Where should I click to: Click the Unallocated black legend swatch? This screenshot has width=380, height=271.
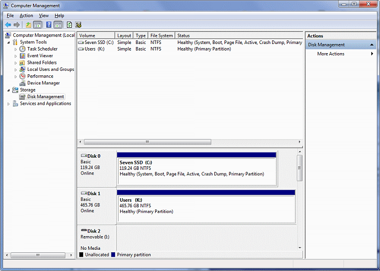81,254
